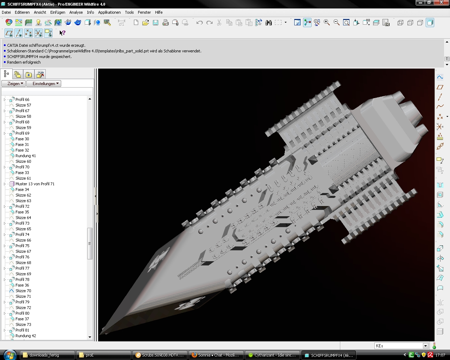The image size is (450, 360).
Task: Select Rundung 41 in model tree
Action: pyautogui.click(x=25, y=156)
